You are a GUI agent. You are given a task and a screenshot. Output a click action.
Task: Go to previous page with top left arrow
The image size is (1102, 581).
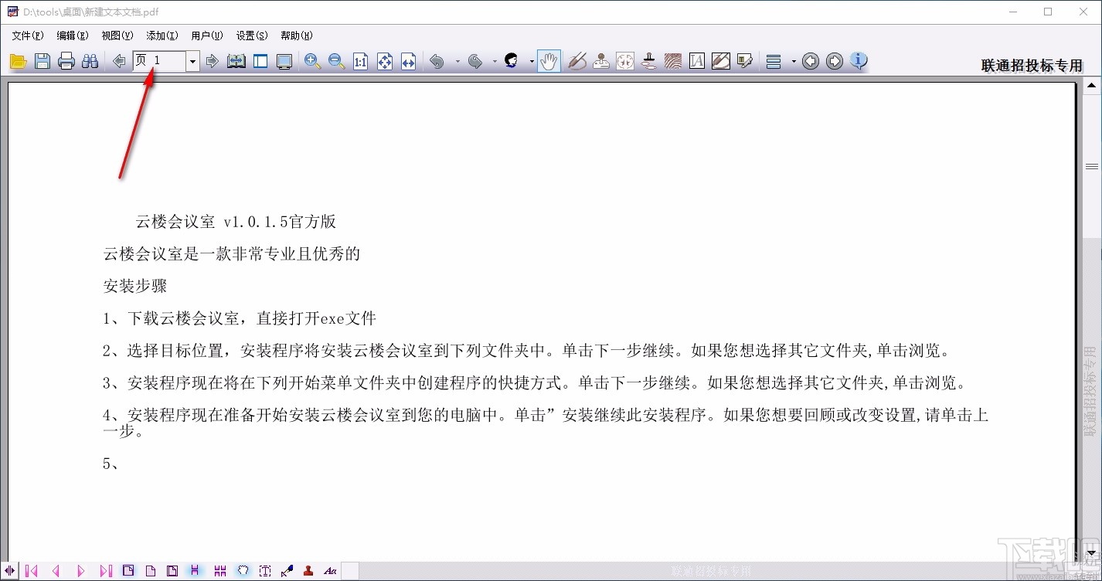tap(118, 62)
